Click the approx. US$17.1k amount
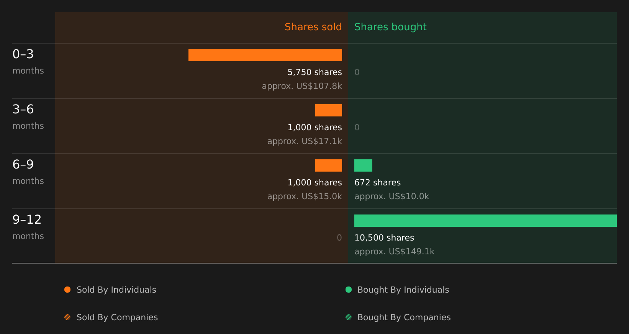Viewport: 629px width, 334px height. coord(305,141)
